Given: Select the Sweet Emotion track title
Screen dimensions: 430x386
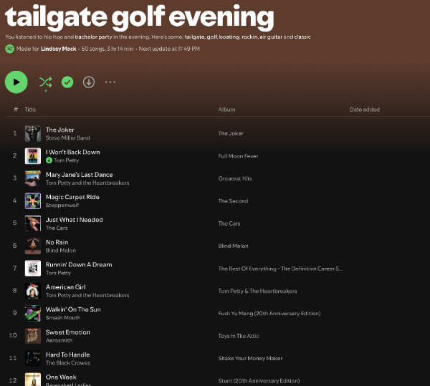Looking at the screenshot, I should point(68,332).
